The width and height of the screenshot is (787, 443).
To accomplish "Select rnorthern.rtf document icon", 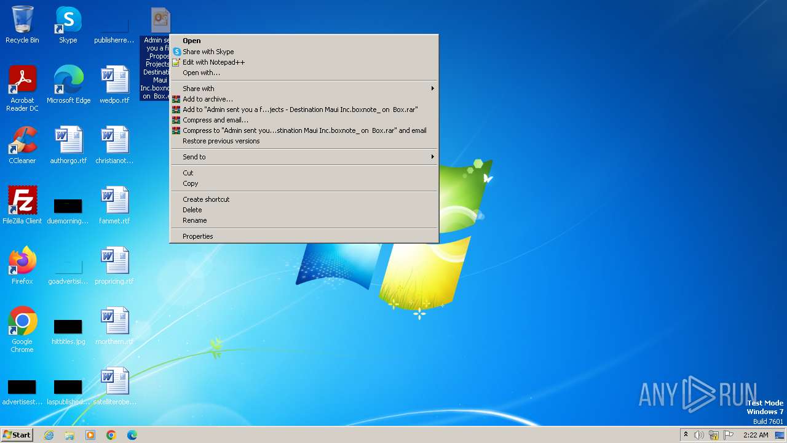I will [x=114, y=326].
